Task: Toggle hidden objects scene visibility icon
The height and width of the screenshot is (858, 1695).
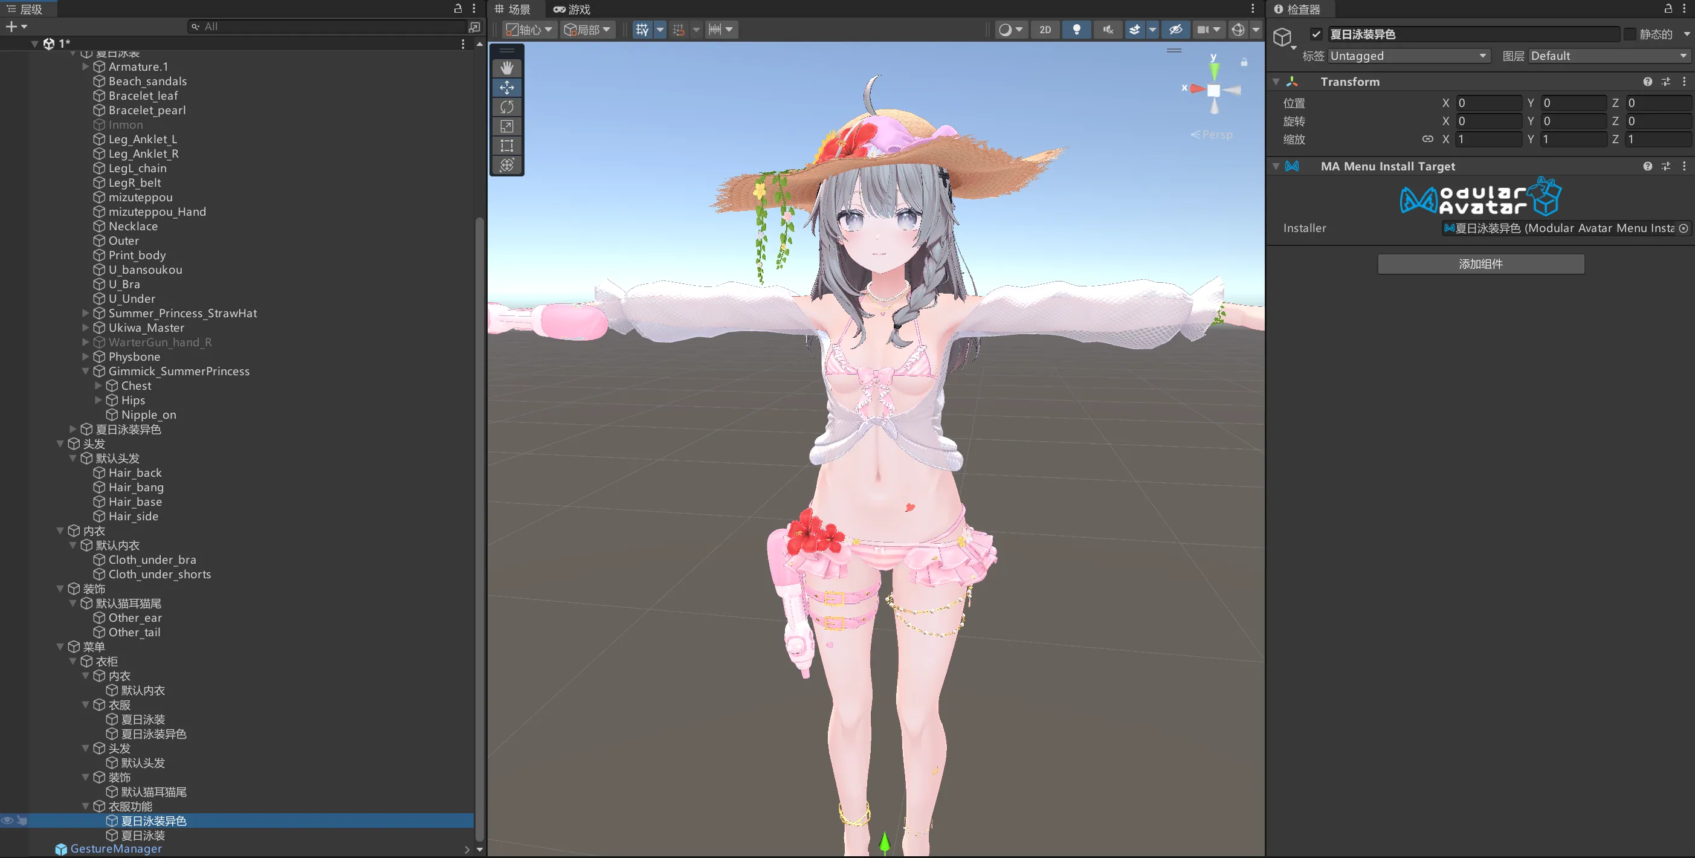Action: [x=1175, y=30]
